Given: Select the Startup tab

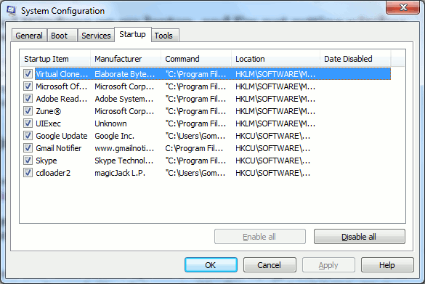Looking at the screenshot, I should pyautogui.click(x=132, y=34).
